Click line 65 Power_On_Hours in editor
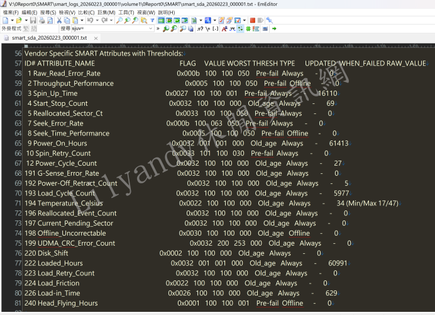The width and height of the screenshot is (435, 315). tap(57, 143)
